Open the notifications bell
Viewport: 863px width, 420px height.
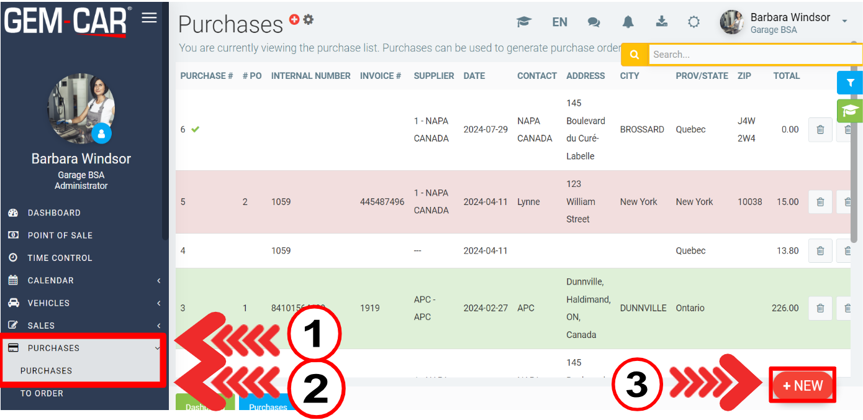[x=628, y=22]
